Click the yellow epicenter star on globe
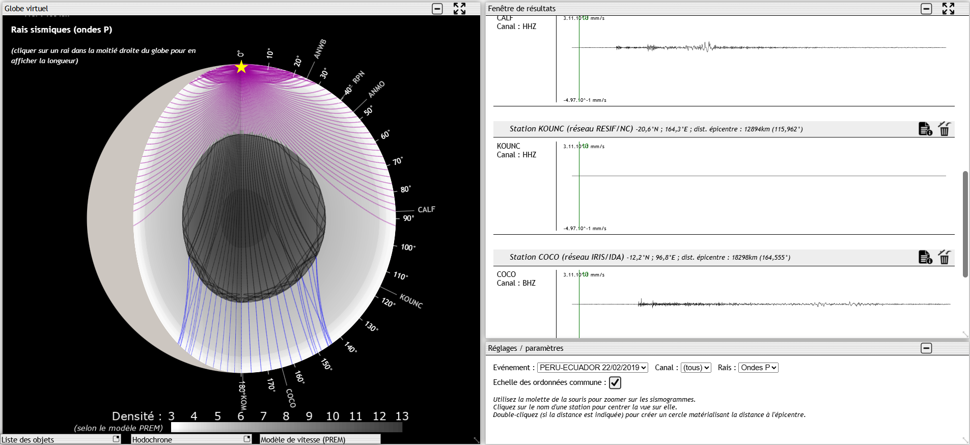Screen dimensions: 970x445 (x=241, y=67)
